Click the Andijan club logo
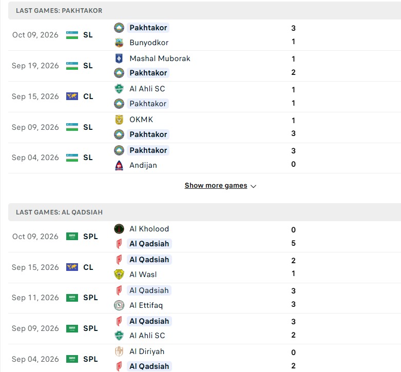 point(119,165)
